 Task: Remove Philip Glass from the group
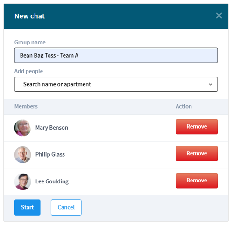point(197,153)
